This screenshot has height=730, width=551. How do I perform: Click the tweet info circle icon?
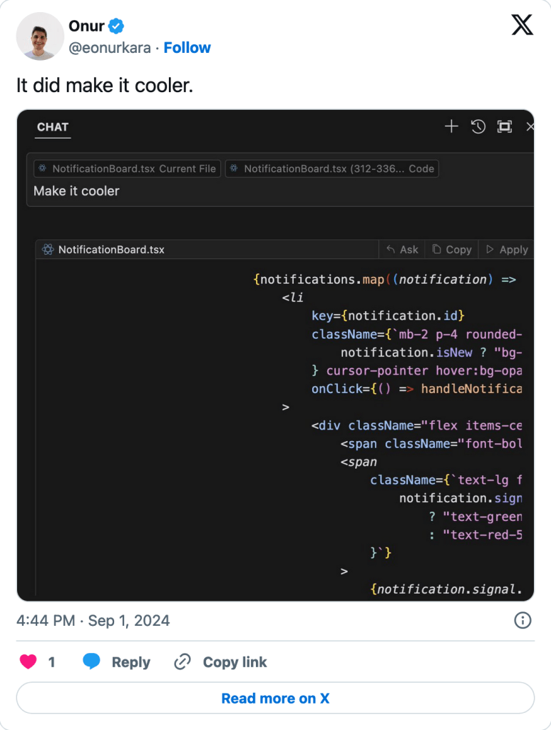pyautogui.click(x=522, y=620)
